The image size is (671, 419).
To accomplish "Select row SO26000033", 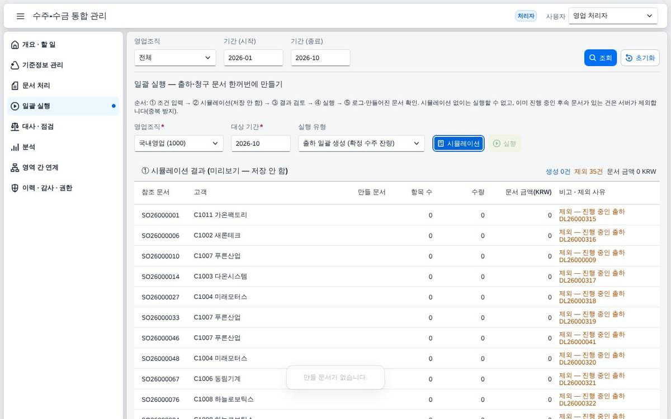I will [397, 317].
